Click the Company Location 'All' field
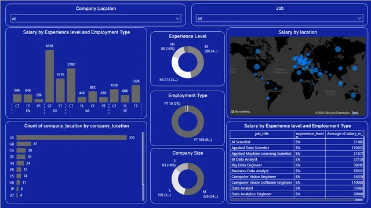The height and width of the screenshot is (208, 371). click(x=96, y=18)
